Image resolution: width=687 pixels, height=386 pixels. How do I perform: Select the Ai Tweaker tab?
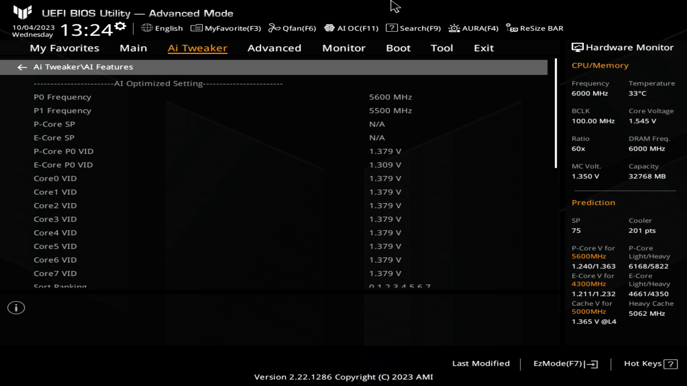coord(197,48)
